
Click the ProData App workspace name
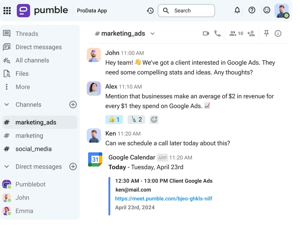92,11
